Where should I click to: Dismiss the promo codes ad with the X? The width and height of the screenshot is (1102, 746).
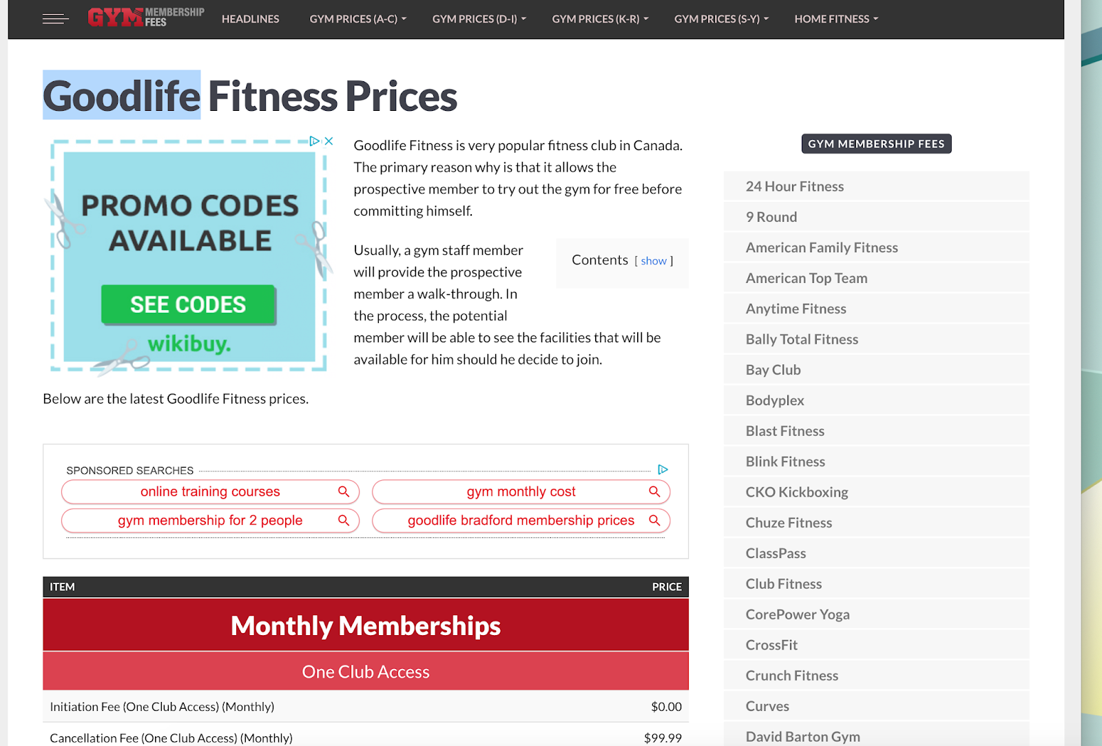[329, 141]
